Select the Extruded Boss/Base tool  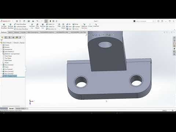pos(4,26)
